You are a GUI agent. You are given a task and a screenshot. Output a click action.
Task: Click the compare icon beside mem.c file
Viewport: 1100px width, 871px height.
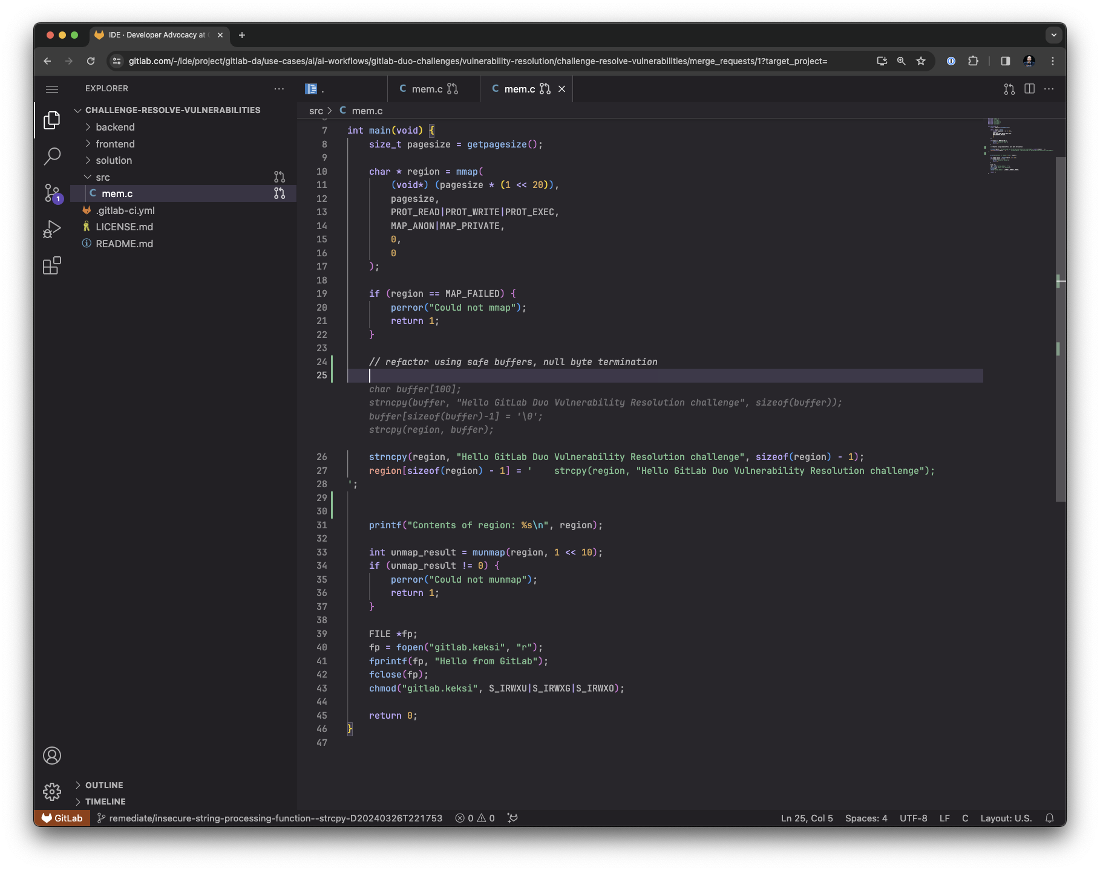click(280, 193)
